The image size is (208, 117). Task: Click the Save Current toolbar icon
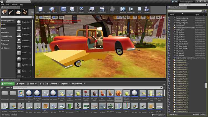(x=40, y=10)
